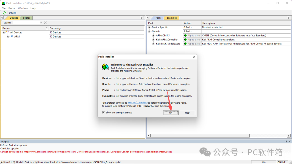Screen dimensions: 292x164
Task: Click the horizontal scrollbar in Packs pane
Action: (x=200, y=136)
